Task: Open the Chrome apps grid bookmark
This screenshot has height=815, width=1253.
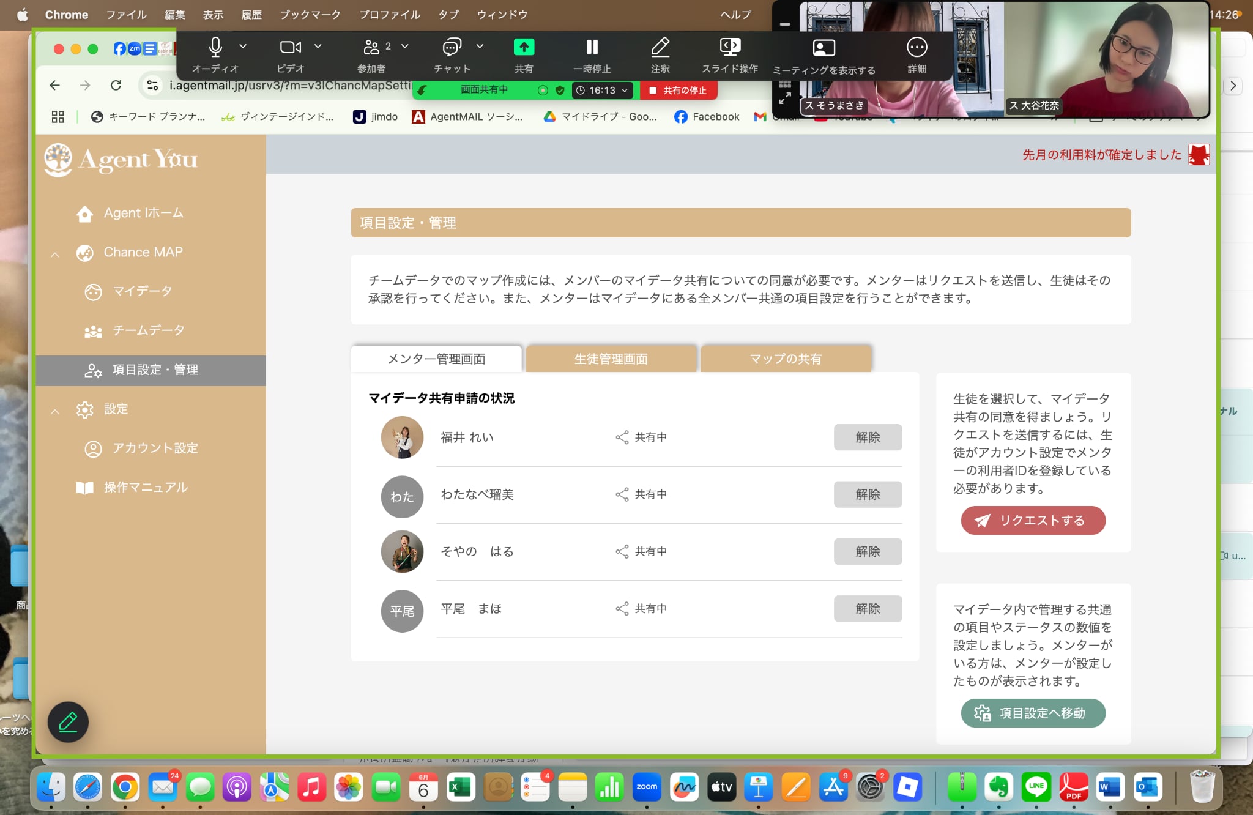Action: point(58,117)
